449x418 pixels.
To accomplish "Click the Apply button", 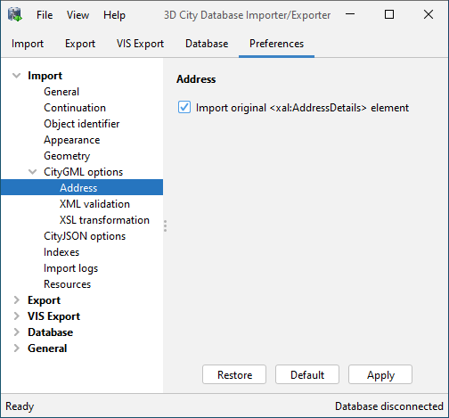I will click(x=380, y=374).
